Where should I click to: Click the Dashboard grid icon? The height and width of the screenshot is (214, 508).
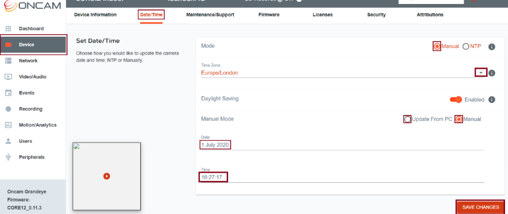click(9, 28)
